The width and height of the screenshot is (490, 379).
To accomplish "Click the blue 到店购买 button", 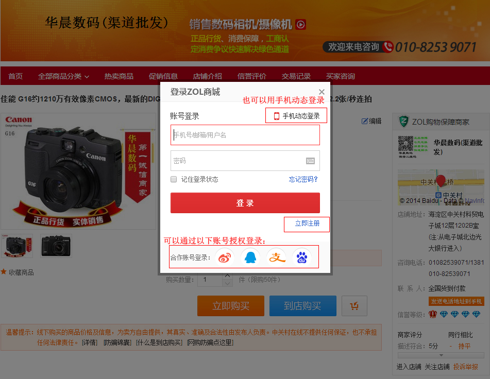I will click(303, 306).
